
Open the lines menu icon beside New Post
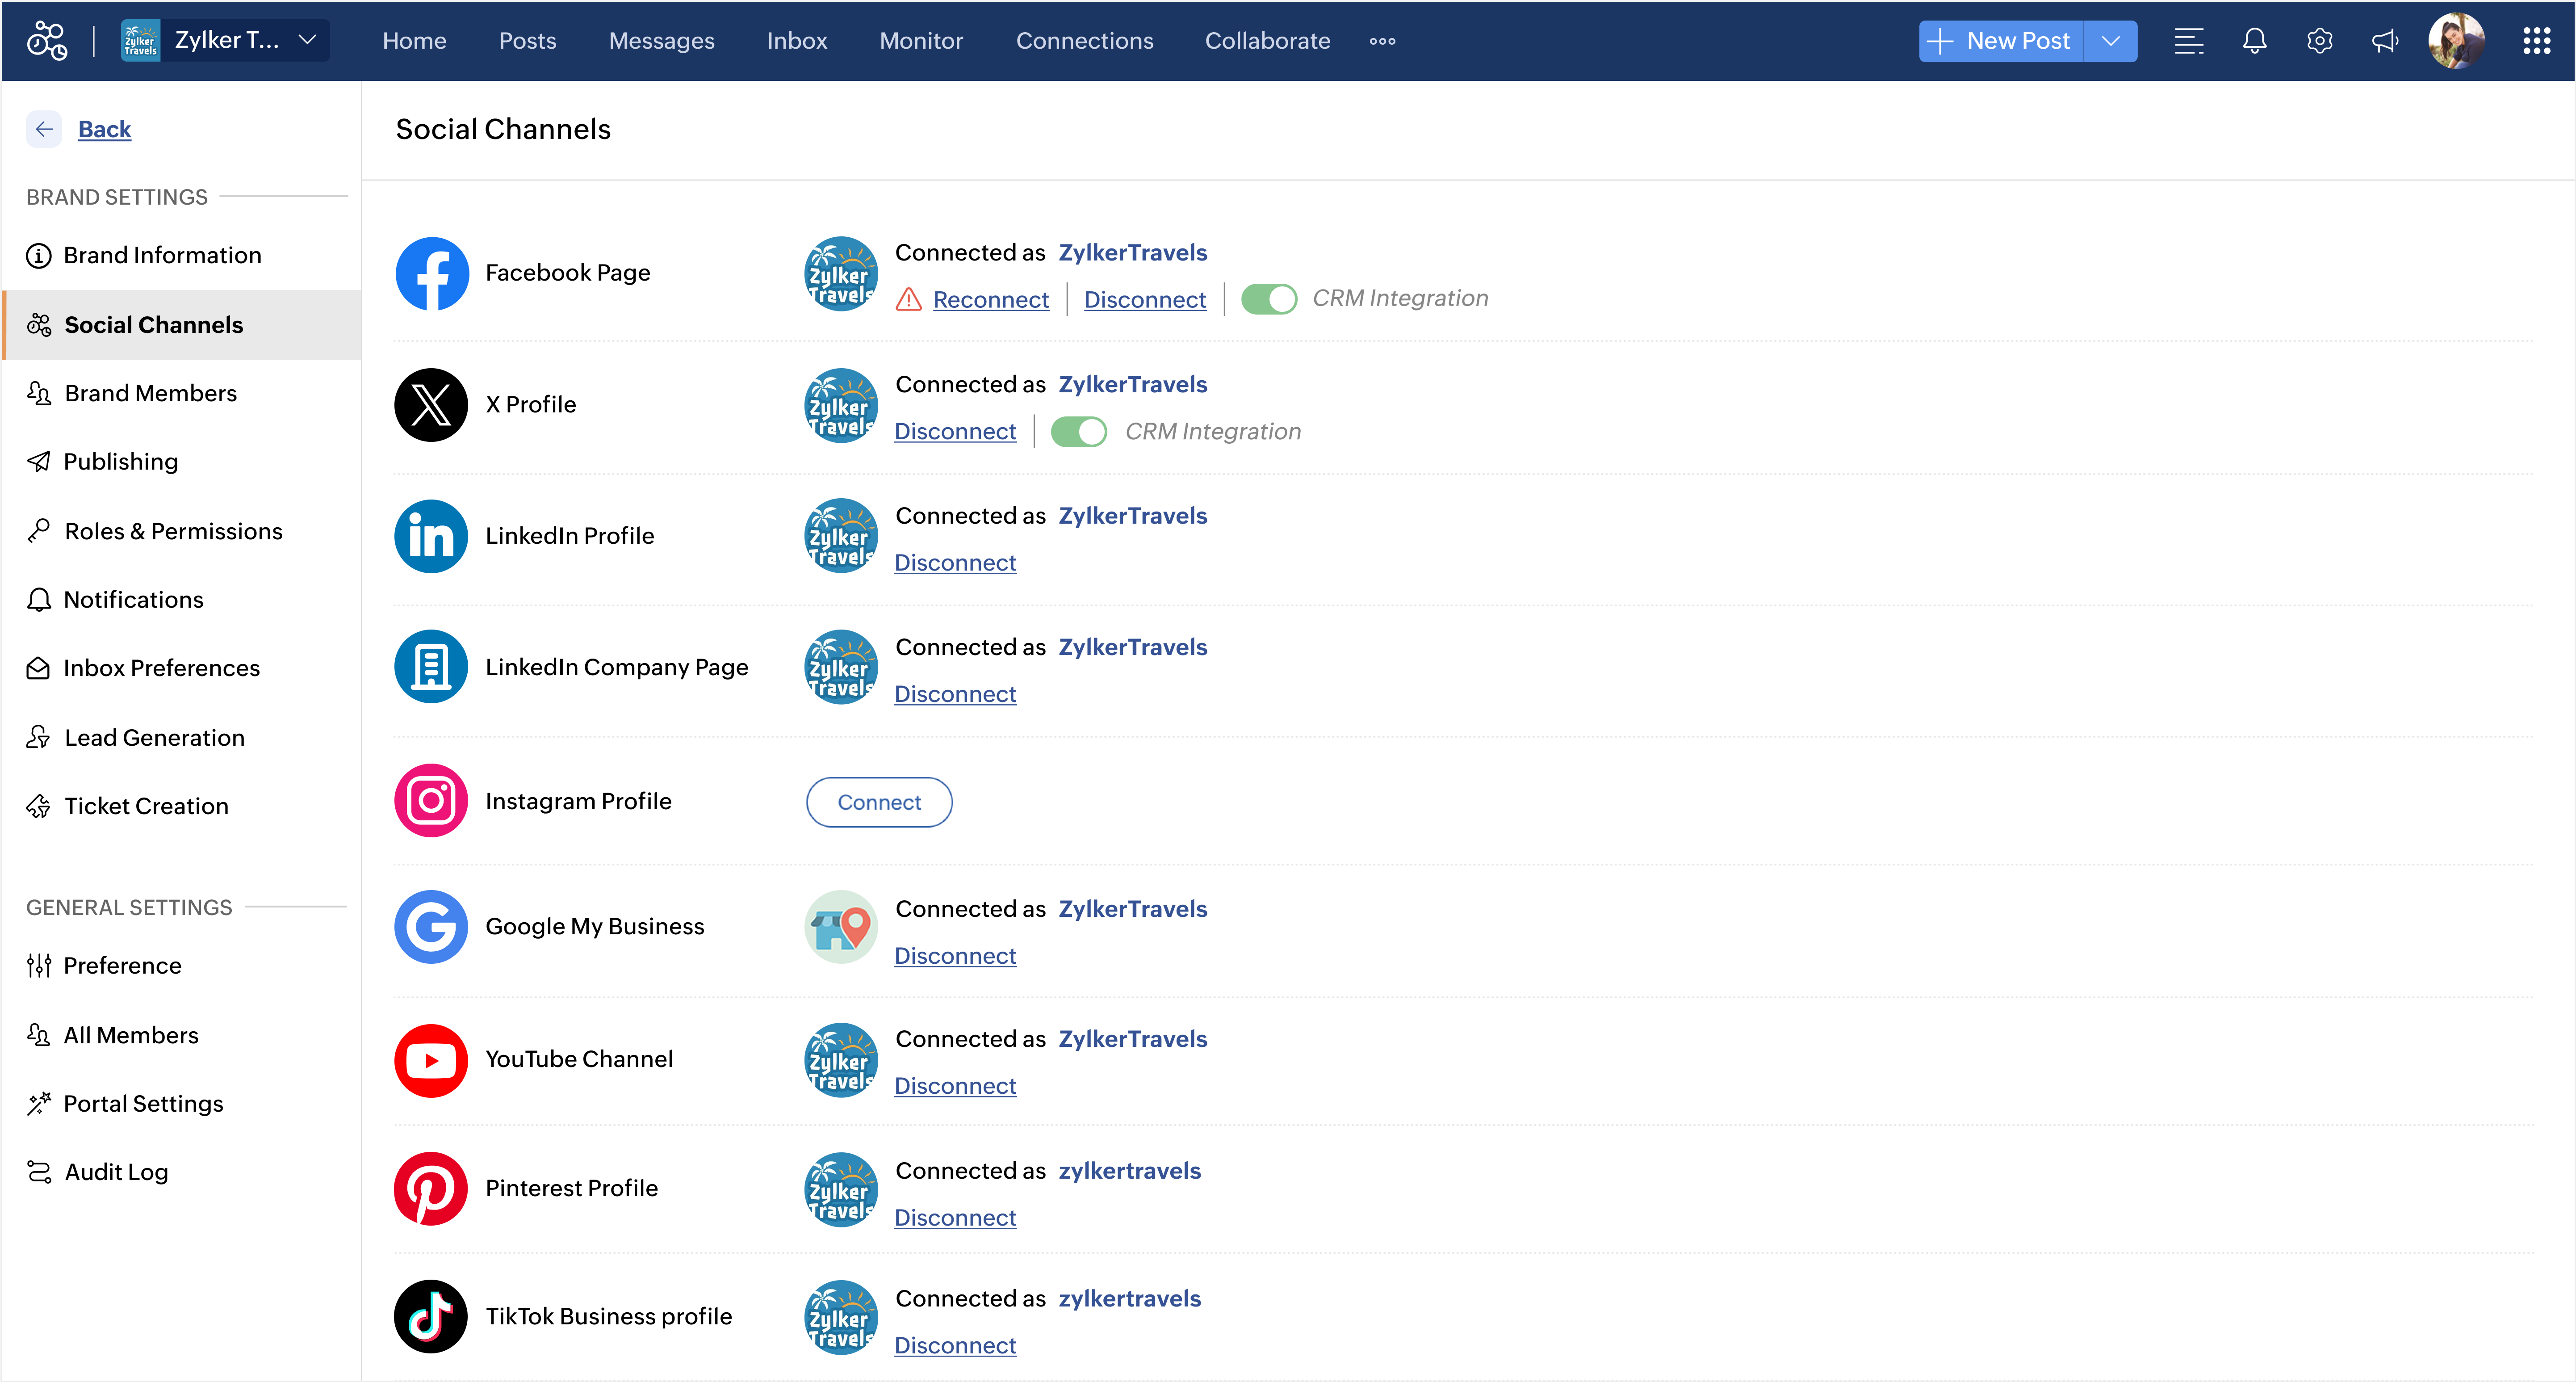[2189, 41]
